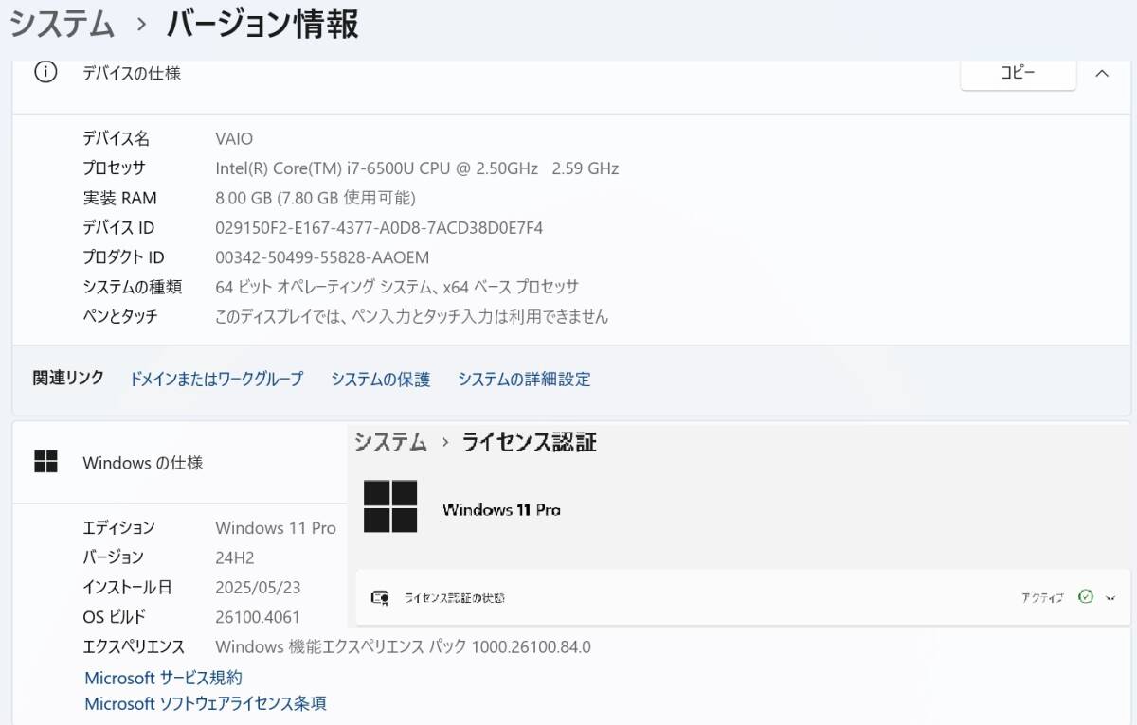The image size is (1137, 725).
Task: Click the ペンとタッチ label
Action: 119,317
